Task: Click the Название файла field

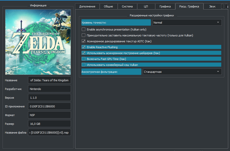Action: 49,132
